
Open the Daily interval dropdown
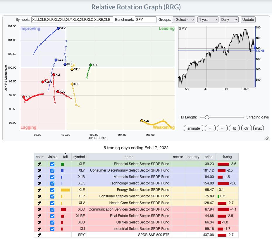[x=229, y=20]
